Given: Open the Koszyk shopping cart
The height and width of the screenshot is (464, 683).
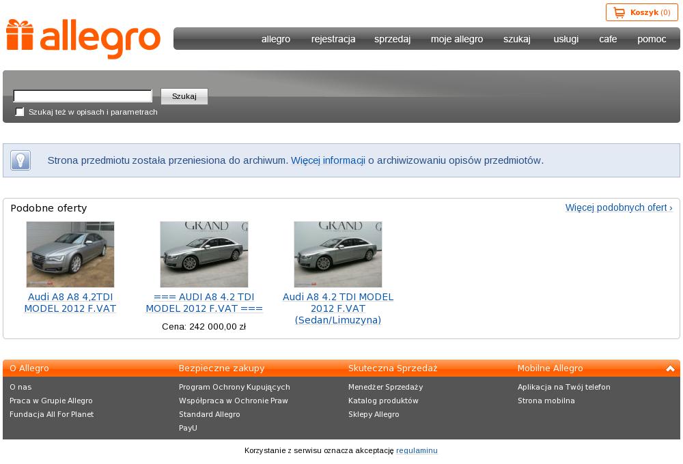Looking at the screenshot, I should [x=641, y=12].
